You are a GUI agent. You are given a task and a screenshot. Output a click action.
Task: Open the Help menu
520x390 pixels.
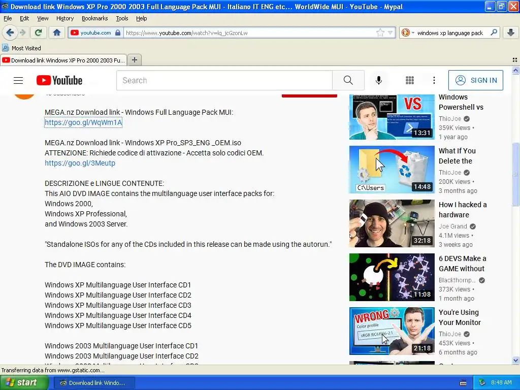[141, 18]
